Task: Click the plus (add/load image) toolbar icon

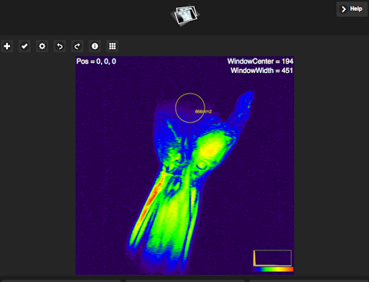Action: (x=7, y=46)
